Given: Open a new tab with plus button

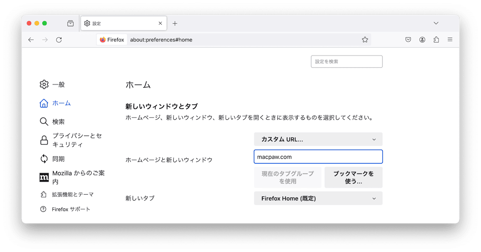Looking at the screenshot, I should coord(175,23).
